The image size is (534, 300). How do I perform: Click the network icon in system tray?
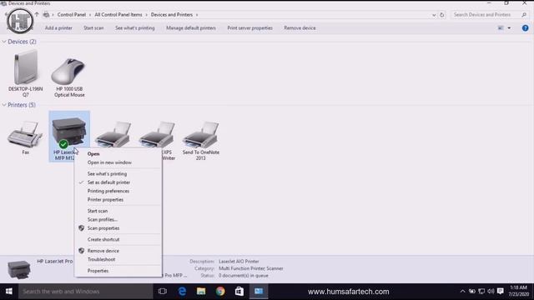[x=481, y=292]
